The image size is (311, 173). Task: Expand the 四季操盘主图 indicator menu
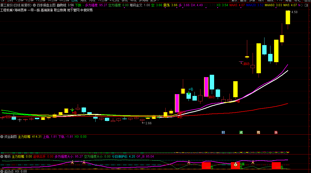(34, 5)
